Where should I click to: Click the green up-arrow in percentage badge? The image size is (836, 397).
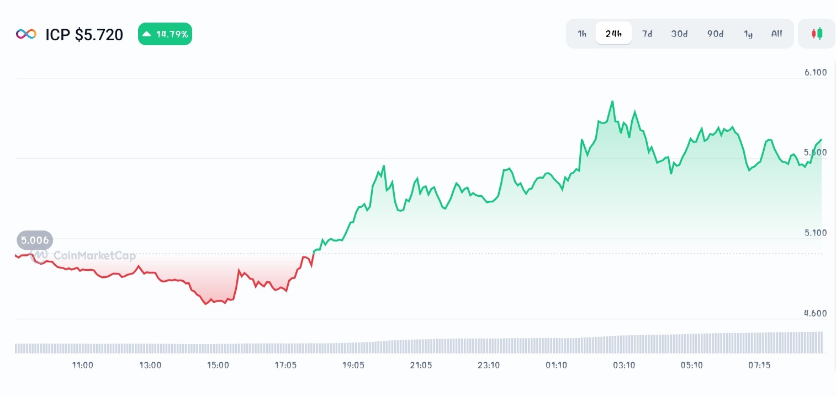coord(146,34)
